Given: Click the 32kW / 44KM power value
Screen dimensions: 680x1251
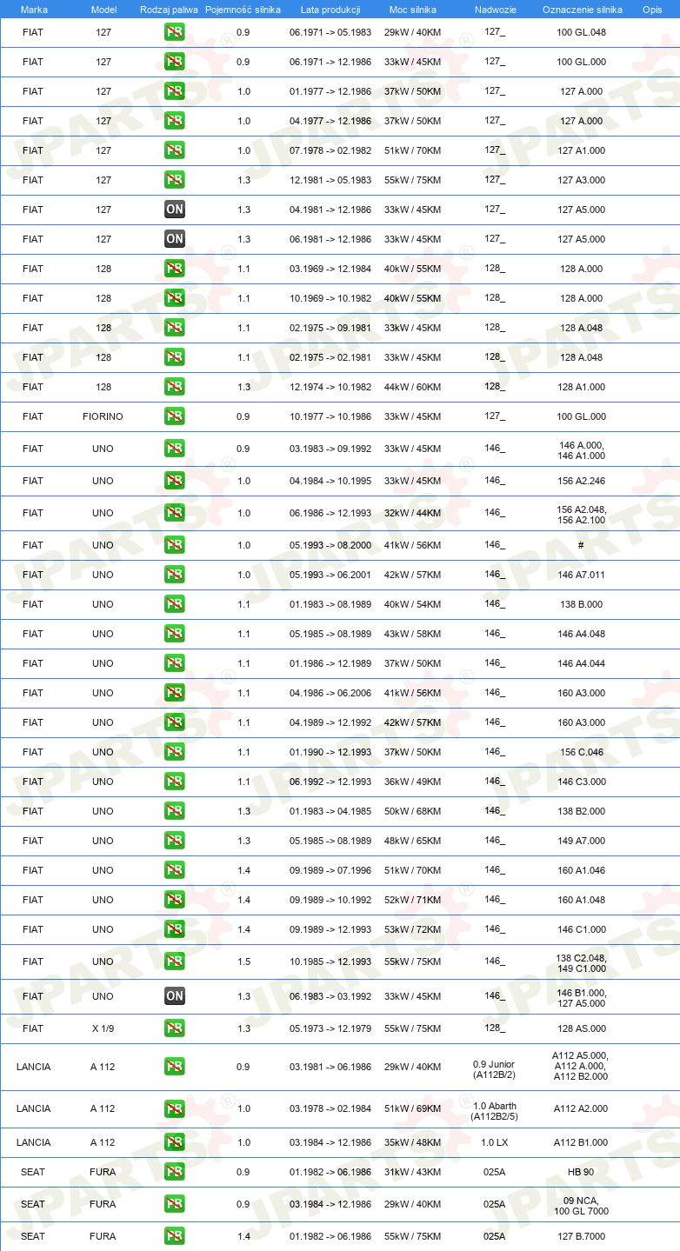Looking at the screenshot, I should [412, 513].
